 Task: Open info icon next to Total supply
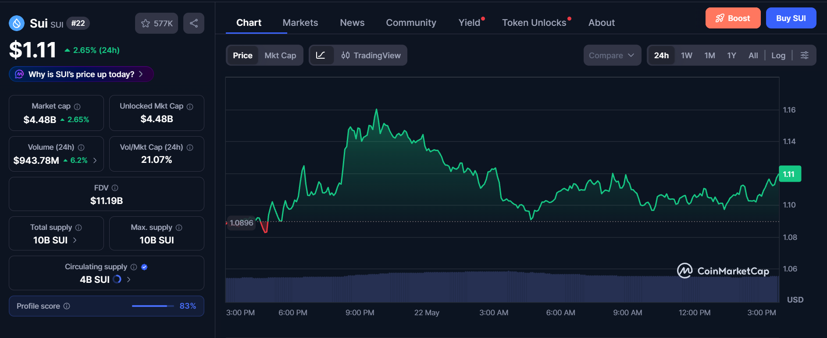coord(78,228)
